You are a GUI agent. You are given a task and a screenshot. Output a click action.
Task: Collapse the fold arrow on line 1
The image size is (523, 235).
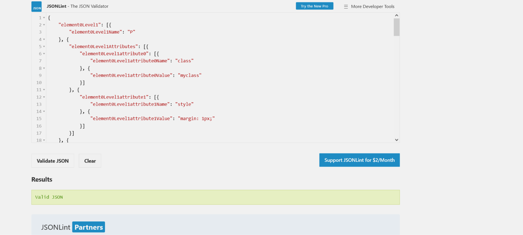(44, 18)
